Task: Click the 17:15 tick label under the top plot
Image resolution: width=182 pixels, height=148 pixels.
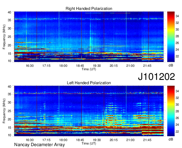Action: [x=46, y=66]
